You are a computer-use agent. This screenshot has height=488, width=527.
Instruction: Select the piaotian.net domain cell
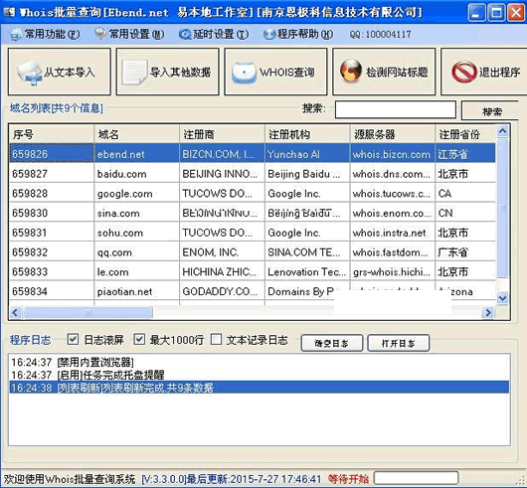point(137,291)
